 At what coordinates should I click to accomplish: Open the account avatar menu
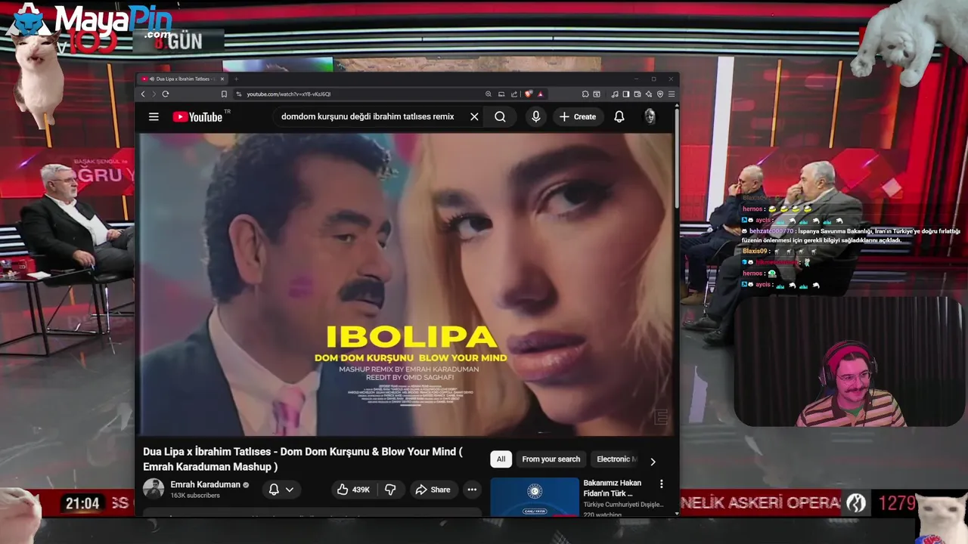pyautogui.click(x=650, y=116)
